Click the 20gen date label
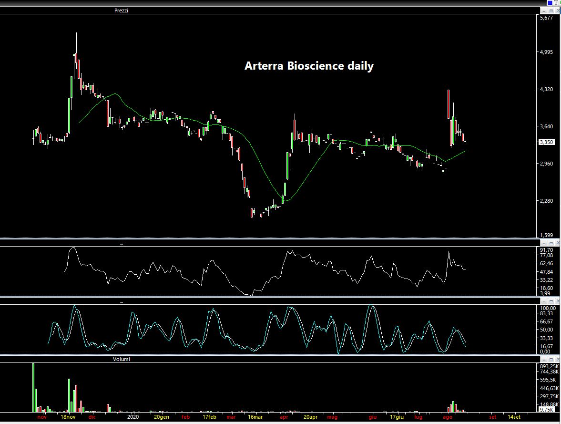Viewport: 561px width, 424px height. 162,417
